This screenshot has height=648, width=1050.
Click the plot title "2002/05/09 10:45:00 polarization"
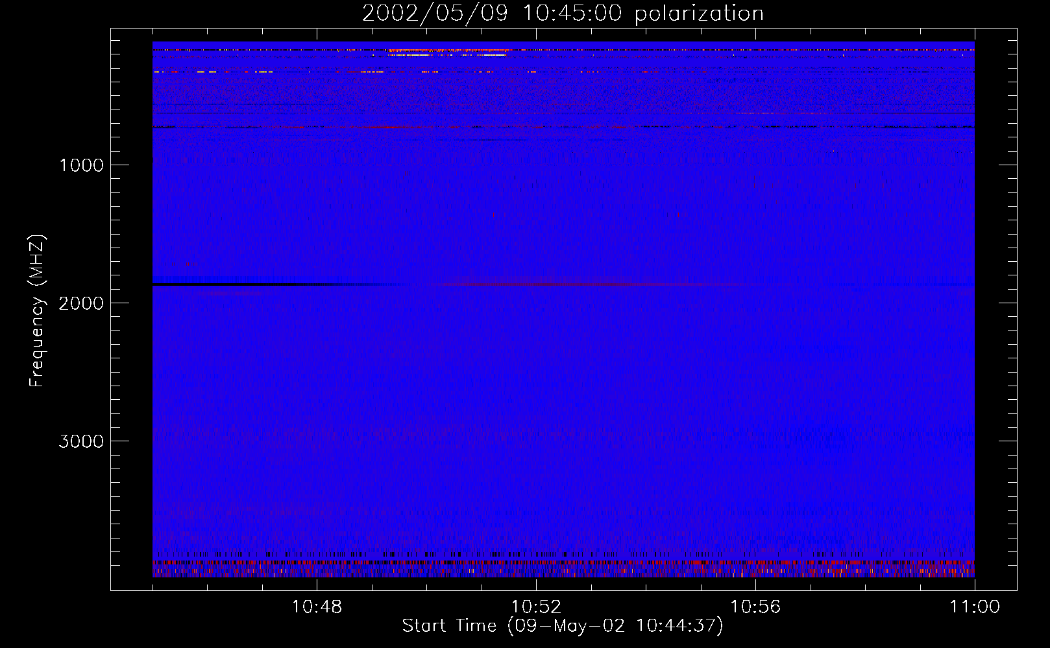563,13
